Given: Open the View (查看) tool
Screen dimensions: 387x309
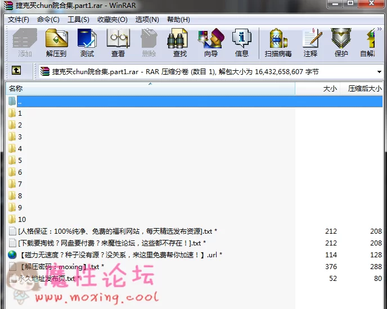Looking at the screenshot, I should [x=118, y=42].
